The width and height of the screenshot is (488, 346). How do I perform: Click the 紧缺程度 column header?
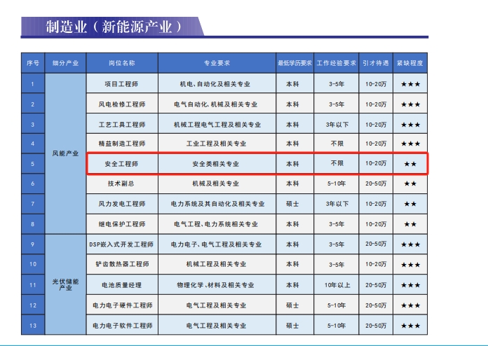pos(410,63)
